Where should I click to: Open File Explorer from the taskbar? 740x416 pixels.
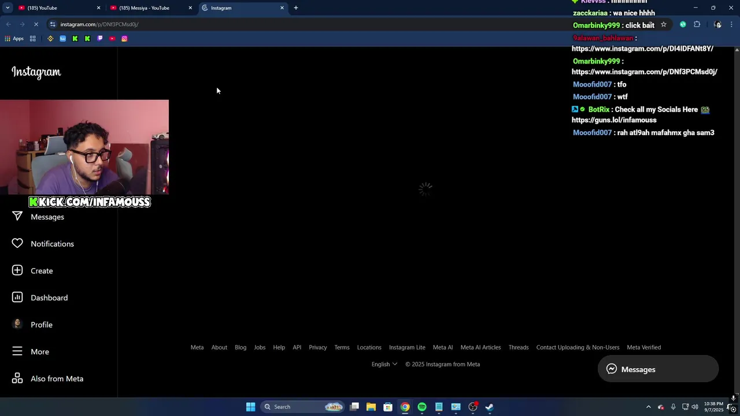click(371, 407)
